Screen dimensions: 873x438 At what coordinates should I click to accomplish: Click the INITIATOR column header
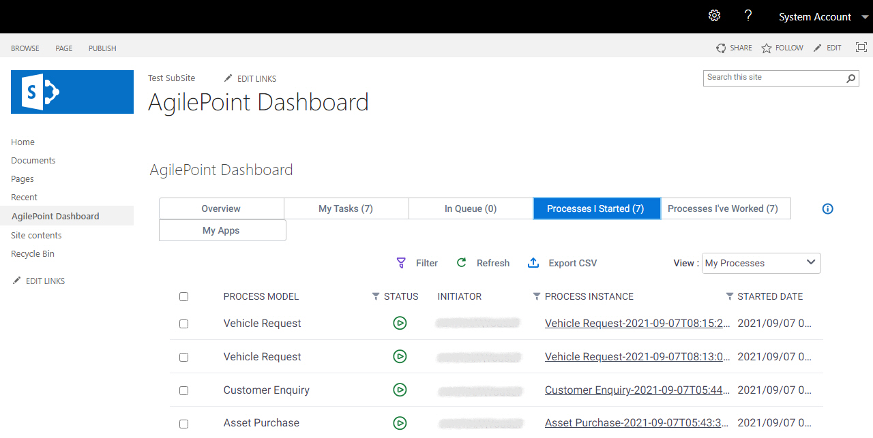tap(460, 296)
